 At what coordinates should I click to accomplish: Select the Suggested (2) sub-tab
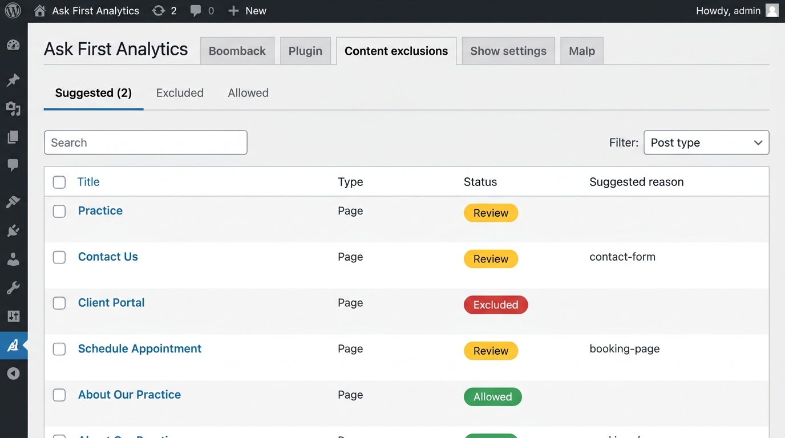[x=94, y=93]
